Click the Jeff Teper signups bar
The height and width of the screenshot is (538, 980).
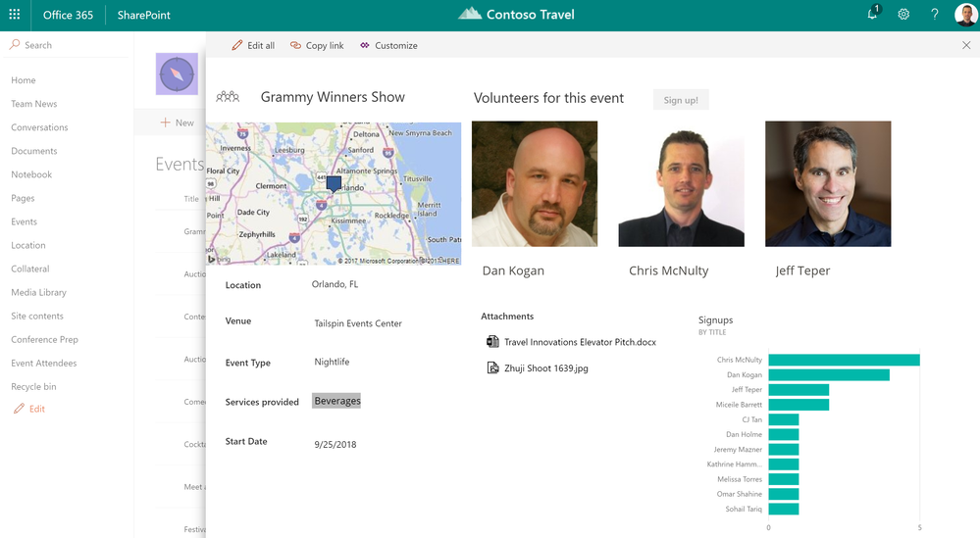(799, 389)
